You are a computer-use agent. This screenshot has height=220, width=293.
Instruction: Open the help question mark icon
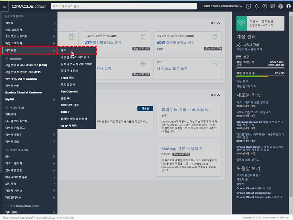(x=265, y=6)
